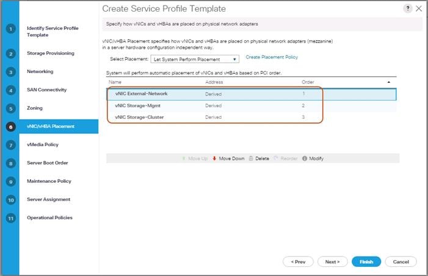
Task: Go to Storage Provisioning step
Action: coord(51,54)
